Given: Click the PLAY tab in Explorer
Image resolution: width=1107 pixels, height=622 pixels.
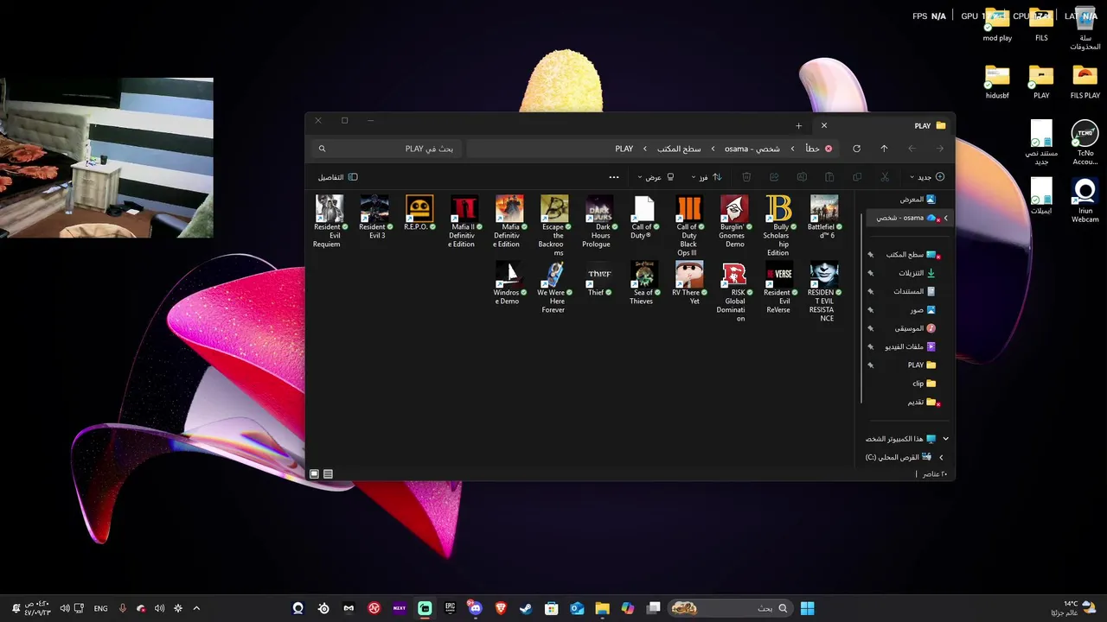Looking at the screenshot, I should click(x=884, y=125).
